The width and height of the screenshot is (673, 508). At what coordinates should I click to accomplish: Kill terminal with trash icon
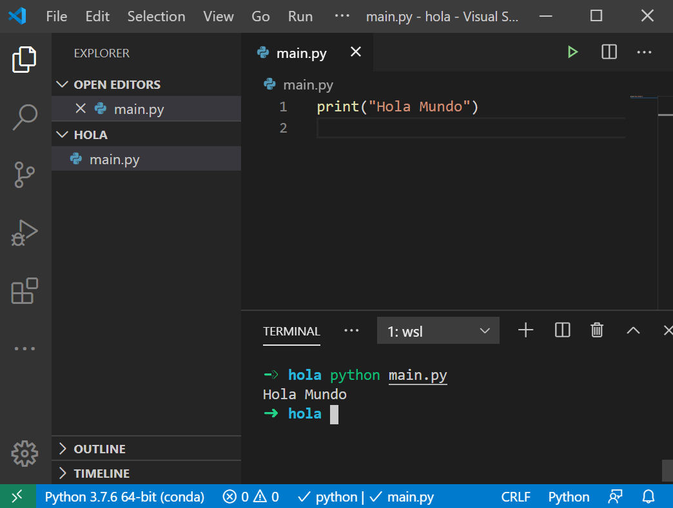(x=596, y=330)
